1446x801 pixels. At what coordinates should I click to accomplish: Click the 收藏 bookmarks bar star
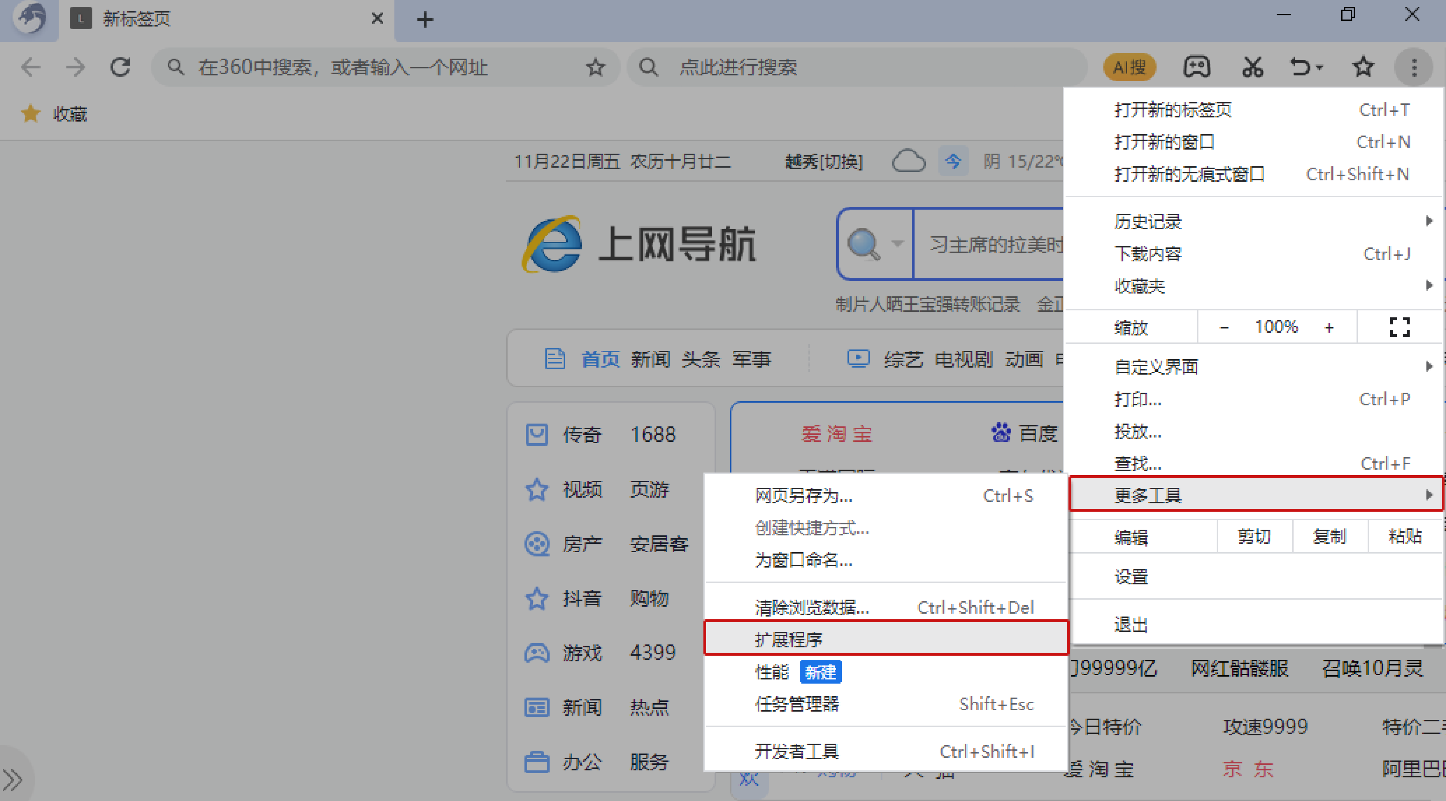tap(30, 113)
